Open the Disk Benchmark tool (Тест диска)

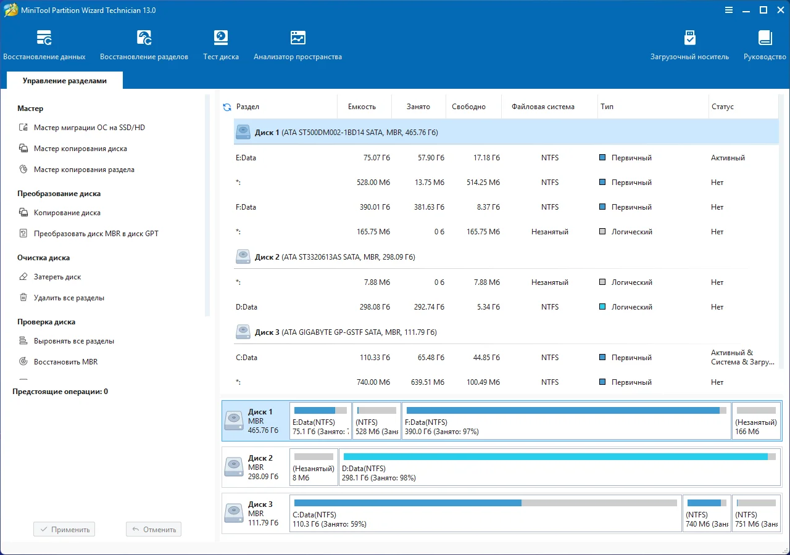[221, 45]
